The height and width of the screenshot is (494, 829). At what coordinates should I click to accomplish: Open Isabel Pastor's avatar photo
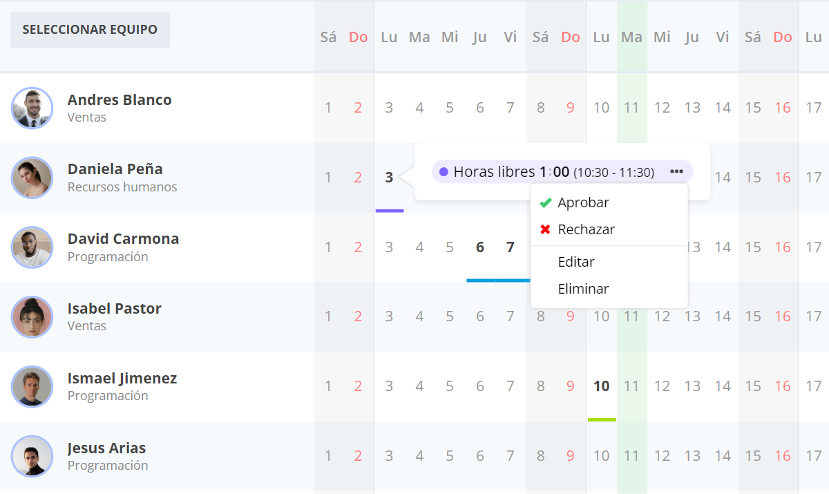(32, 317)
